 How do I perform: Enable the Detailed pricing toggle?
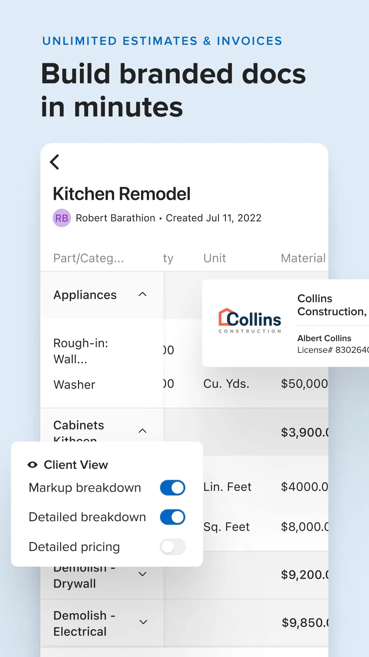tap(173, 547)
